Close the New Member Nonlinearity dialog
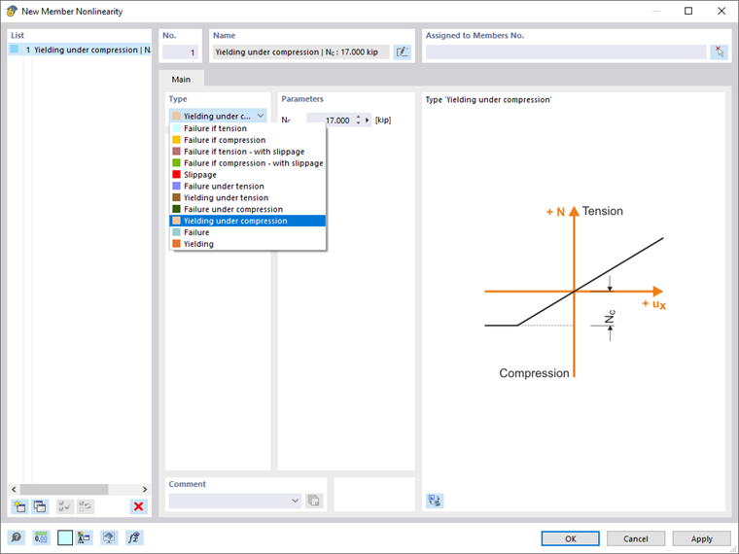This screenshot has width=739, height=554. click(721, 11)
